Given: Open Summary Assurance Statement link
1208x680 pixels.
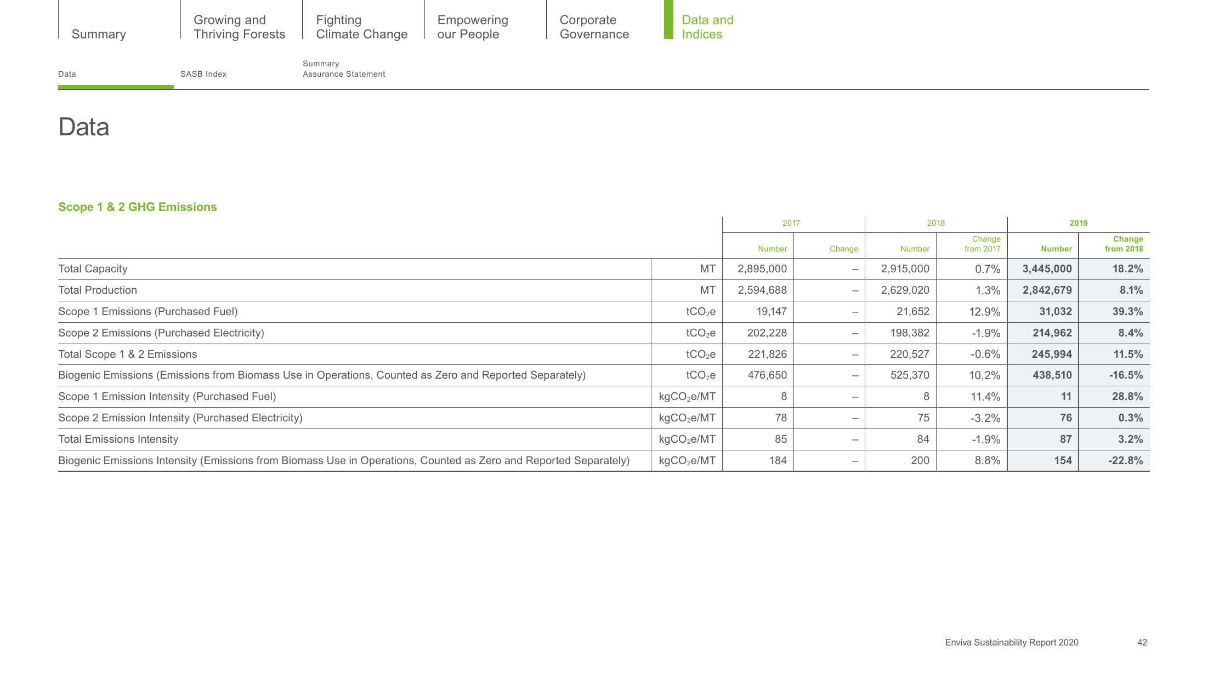Looking at the screenshot, I should (x=344, y=69).
